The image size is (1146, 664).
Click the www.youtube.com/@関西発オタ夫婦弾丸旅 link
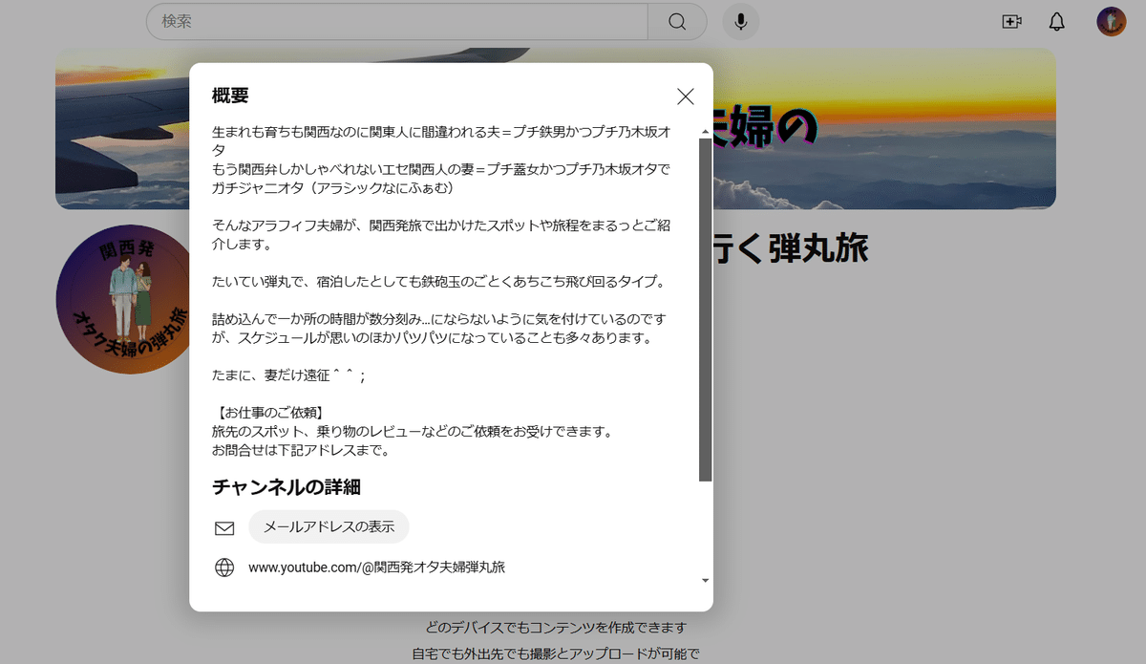coord(376,567)
